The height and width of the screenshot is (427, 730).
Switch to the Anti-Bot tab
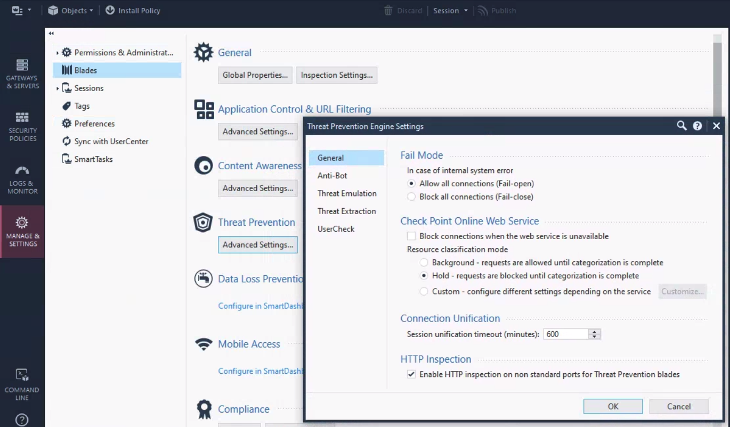(x=332, y=175)
